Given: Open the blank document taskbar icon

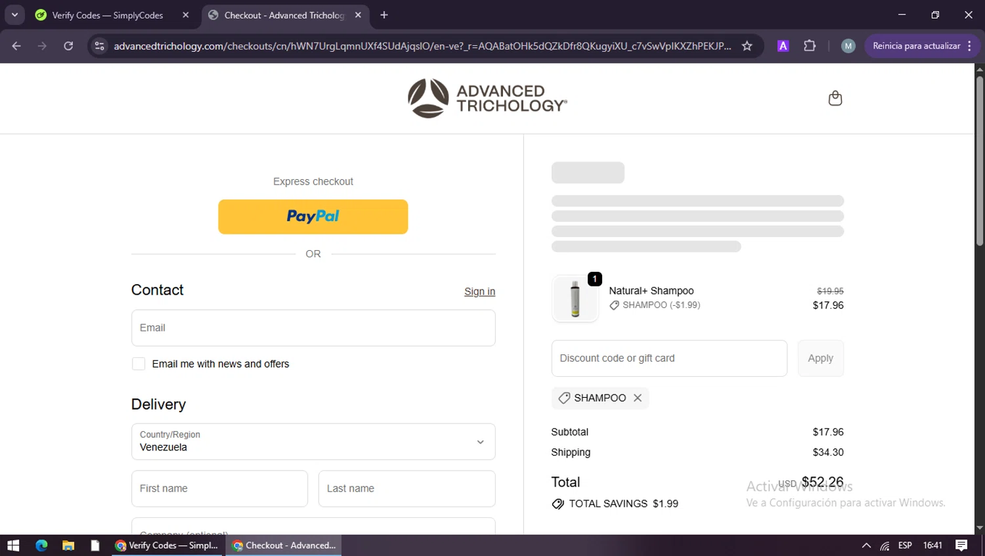Looking at the screenshot, I should pos(95,545).
